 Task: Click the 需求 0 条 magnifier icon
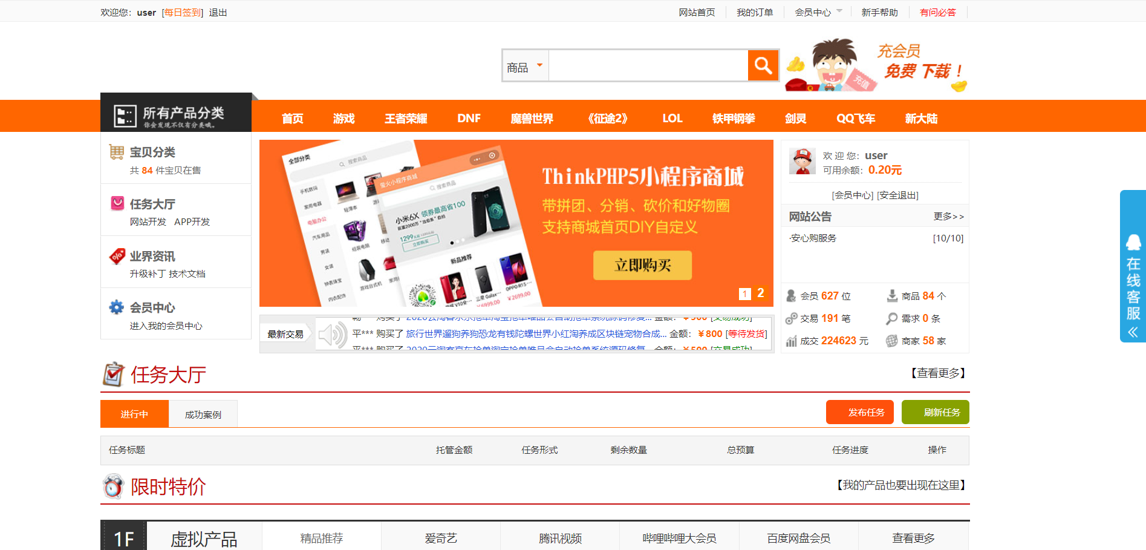coord(892,318)
